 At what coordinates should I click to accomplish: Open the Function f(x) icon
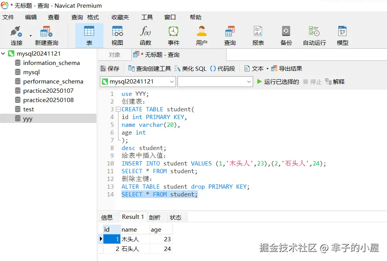click(x=145, y=32)
